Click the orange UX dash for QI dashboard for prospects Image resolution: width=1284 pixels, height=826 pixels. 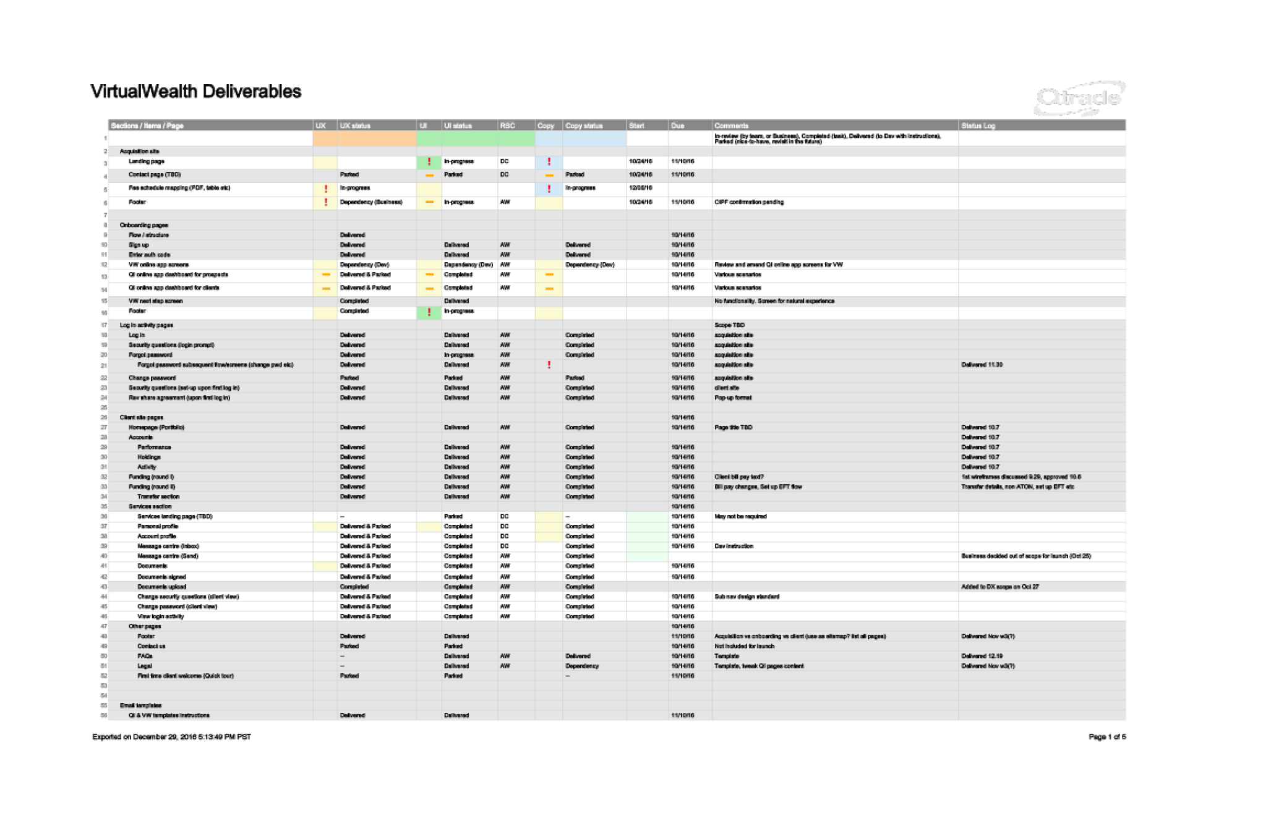pos(325,275)
